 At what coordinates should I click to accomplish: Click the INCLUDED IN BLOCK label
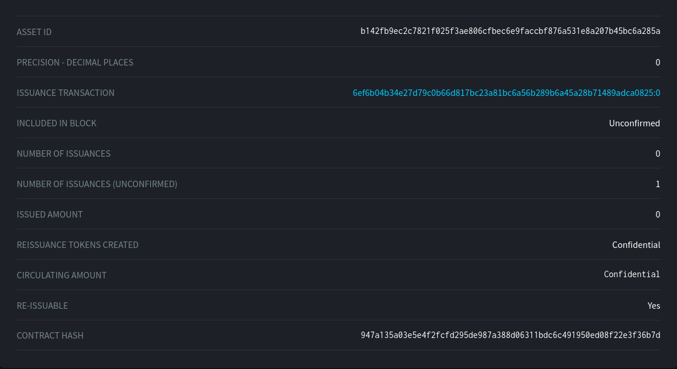pos(56,123)
